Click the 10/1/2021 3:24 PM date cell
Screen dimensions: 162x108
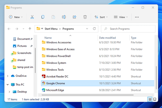(x=110, y=83)
